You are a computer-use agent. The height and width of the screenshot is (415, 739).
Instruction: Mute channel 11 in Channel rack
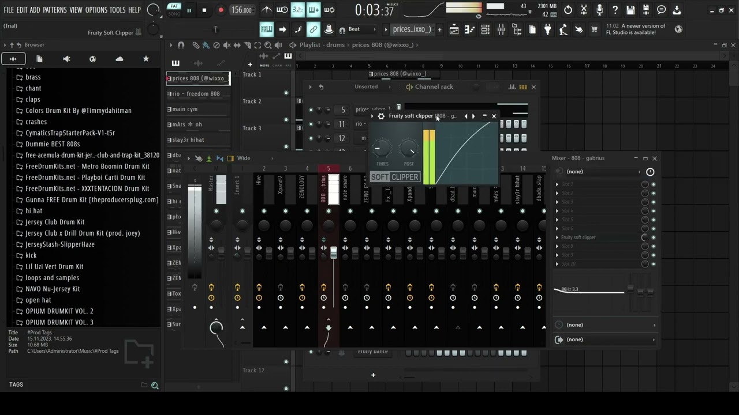(x=311, y=124)
